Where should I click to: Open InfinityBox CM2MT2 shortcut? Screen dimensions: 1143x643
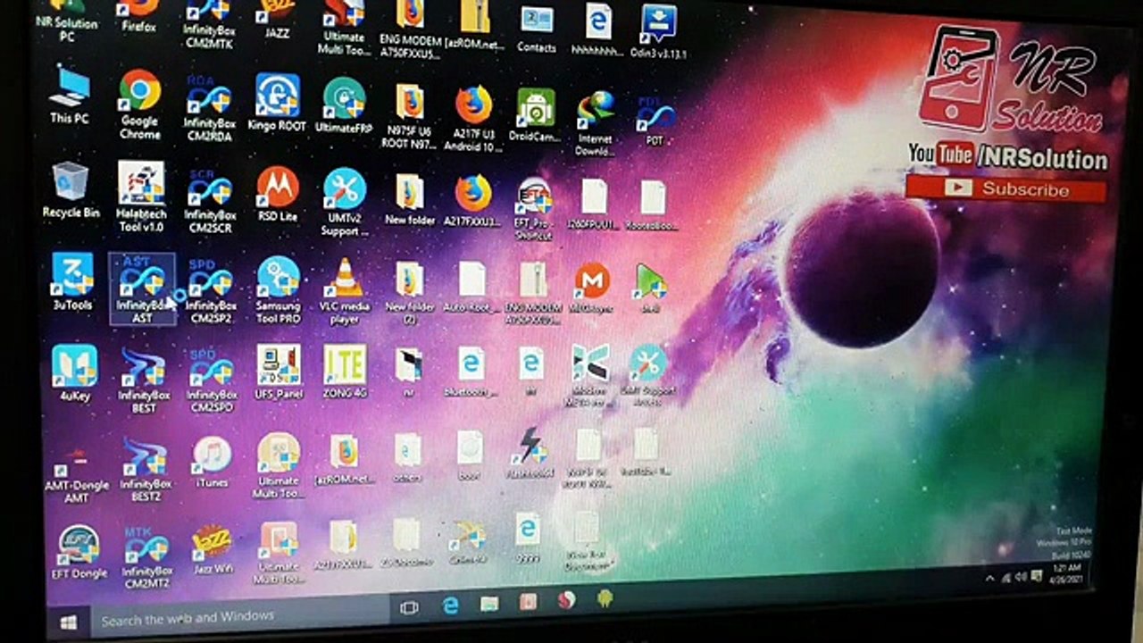coord(147,557)
